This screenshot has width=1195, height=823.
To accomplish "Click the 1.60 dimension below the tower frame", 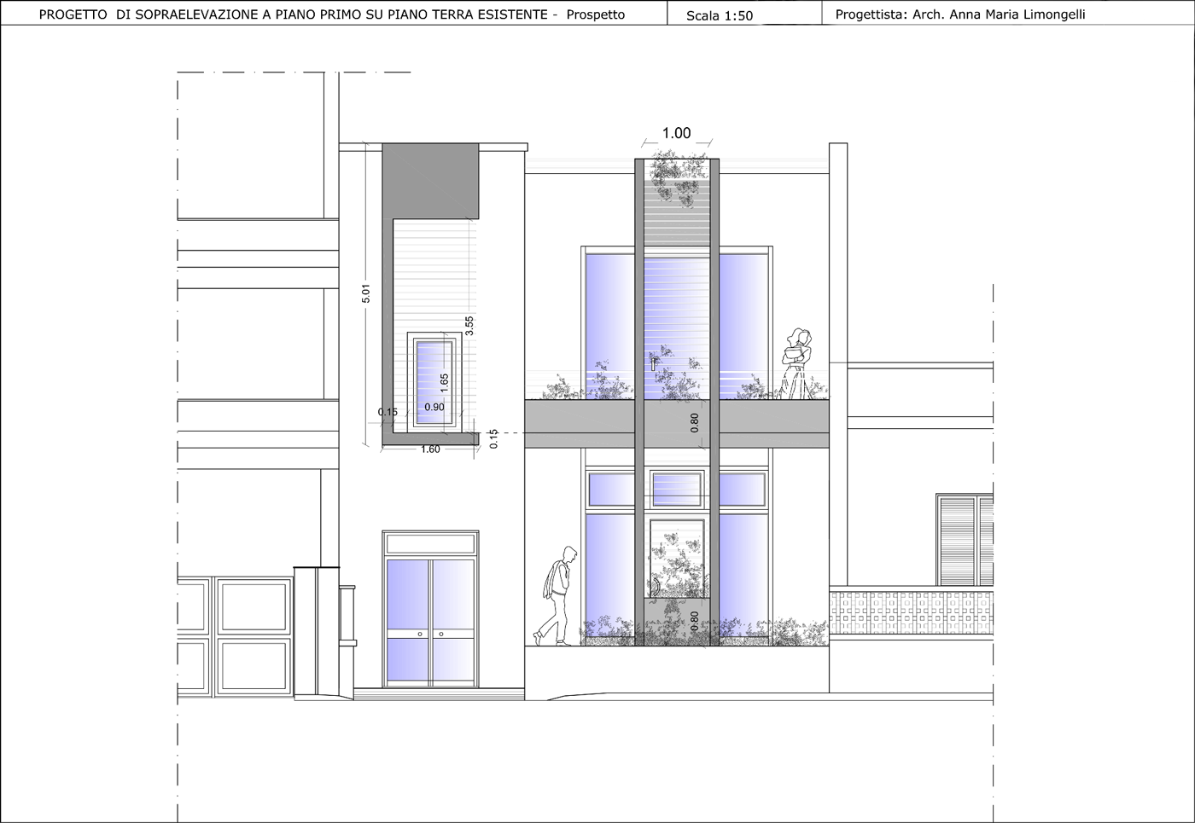I will (x=430, y=449).
